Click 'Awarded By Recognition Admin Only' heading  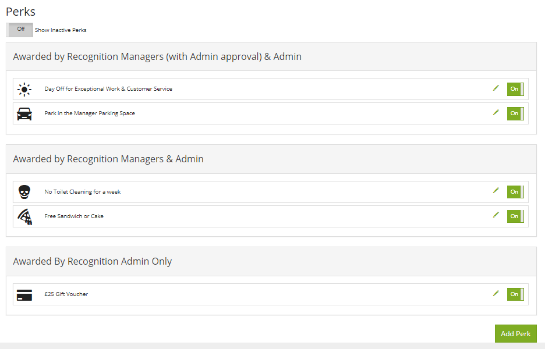coord(93,261)
